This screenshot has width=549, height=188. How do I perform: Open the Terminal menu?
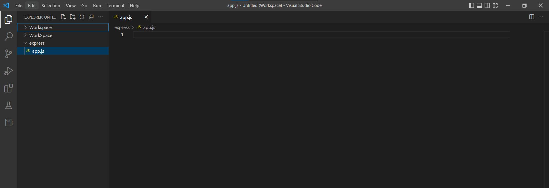click(116, 5)
